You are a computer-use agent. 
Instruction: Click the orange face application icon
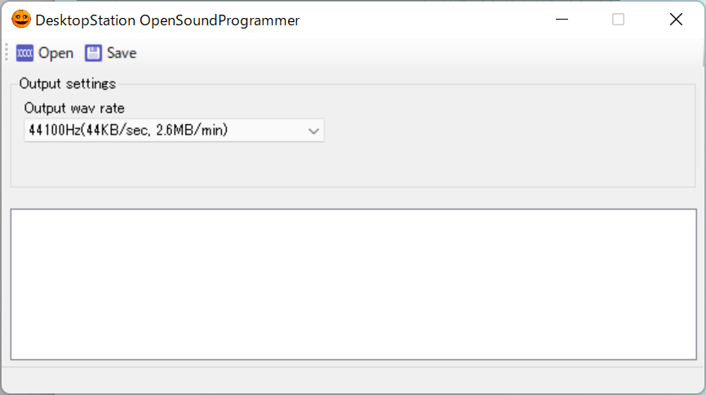point(20,20)
